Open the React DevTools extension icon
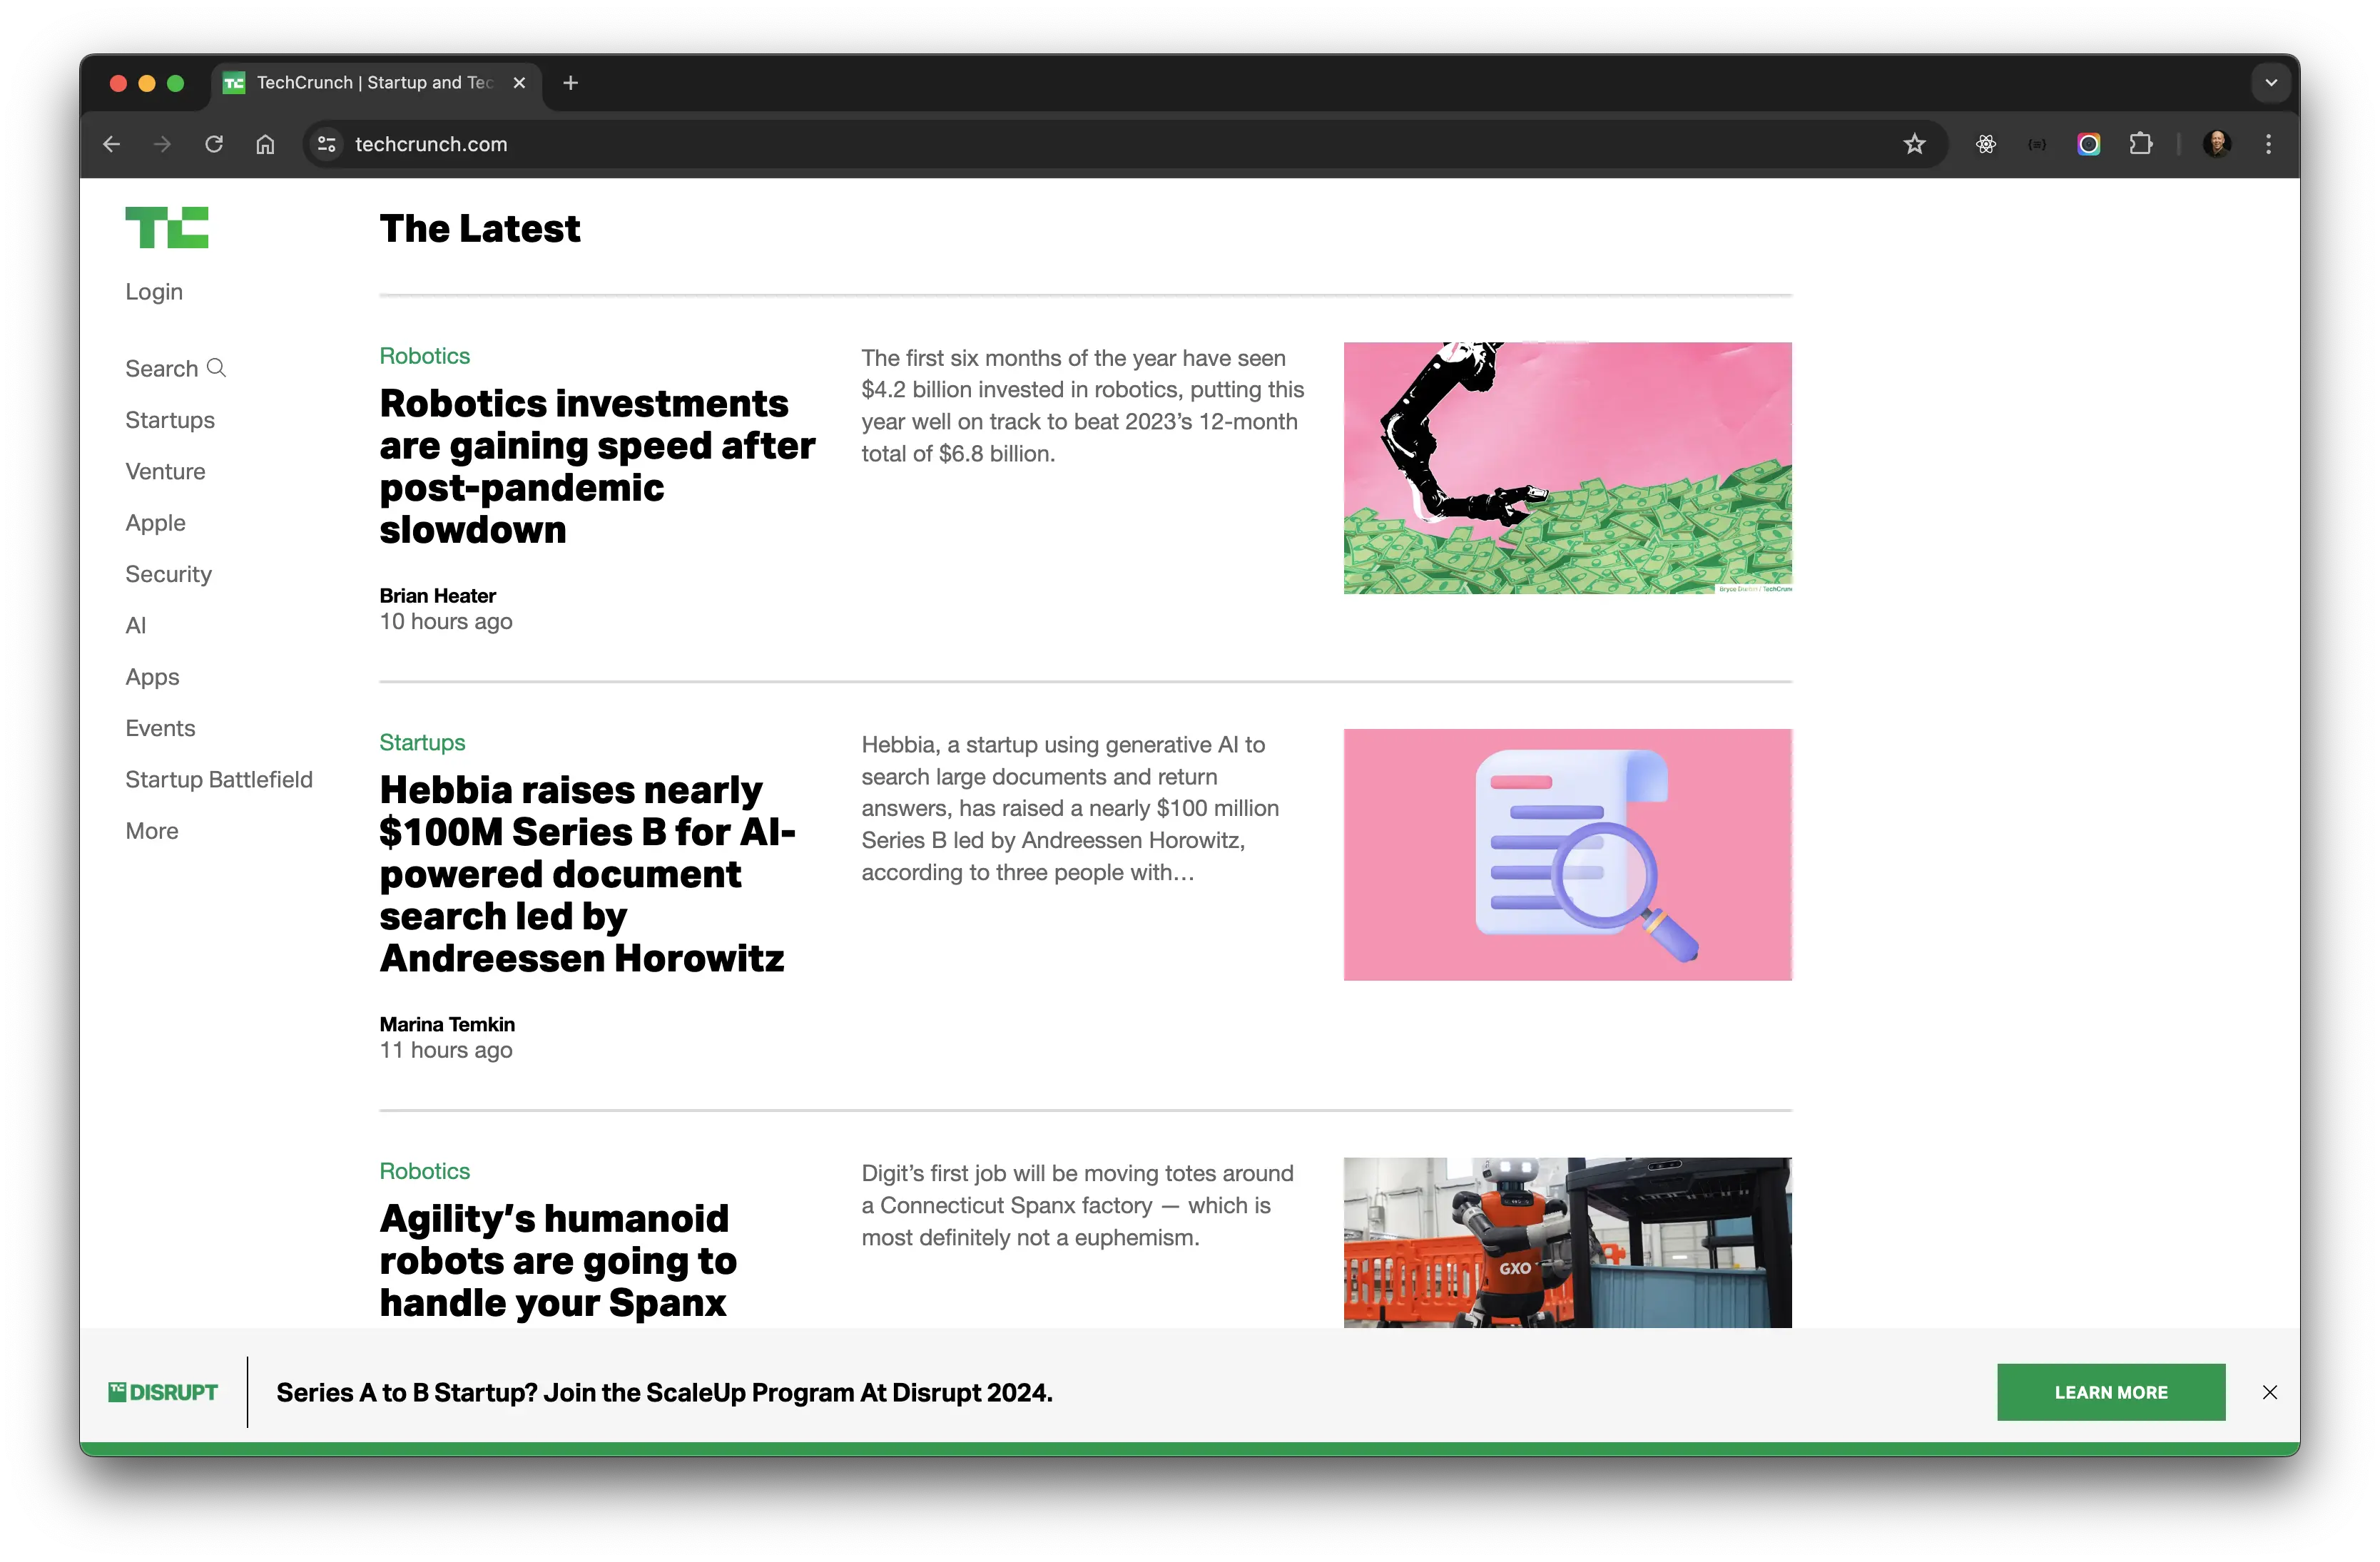 click(x=1986, y=144)
